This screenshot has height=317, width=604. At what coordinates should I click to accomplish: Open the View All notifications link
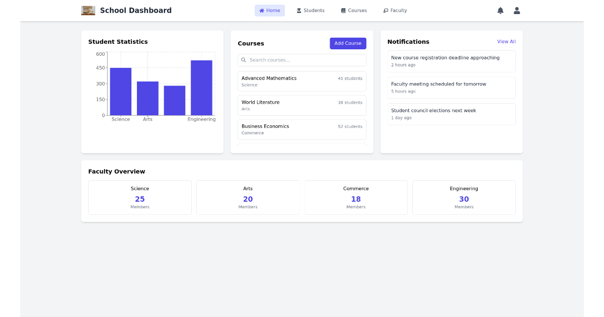pyautogui.click(x=506, y=41)
